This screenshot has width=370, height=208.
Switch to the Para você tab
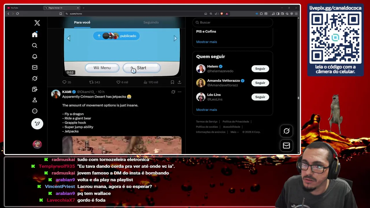82,22
